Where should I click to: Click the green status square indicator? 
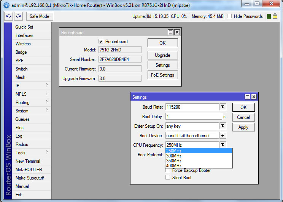[269, 16]
